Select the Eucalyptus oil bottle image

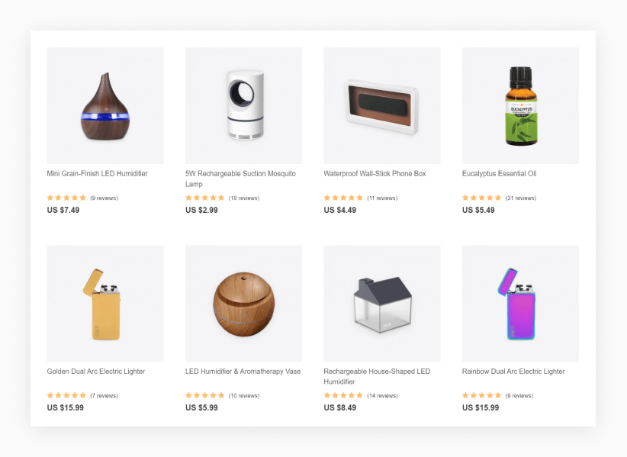[520, 105]
